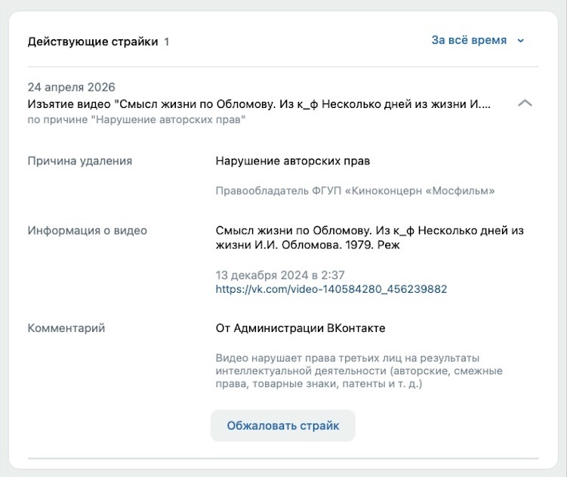Click 'От Администрации ВКонтакте' text
567x477 pixels.
(x=300, y=328)
